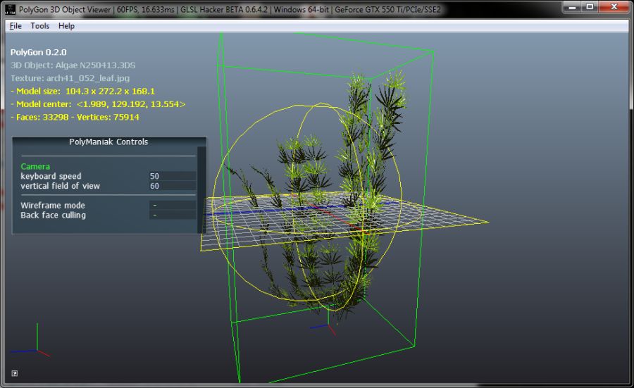
Task: Open the File menu
Action: point(15,26)
